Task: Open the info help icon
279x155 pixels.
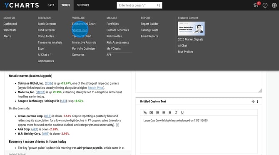Action: click(x=265, y=5)
